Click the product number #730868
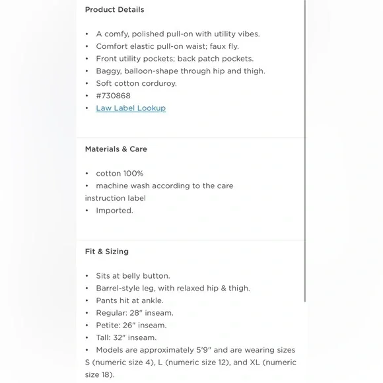Viewport: 383px width, 383px height. 113,96
